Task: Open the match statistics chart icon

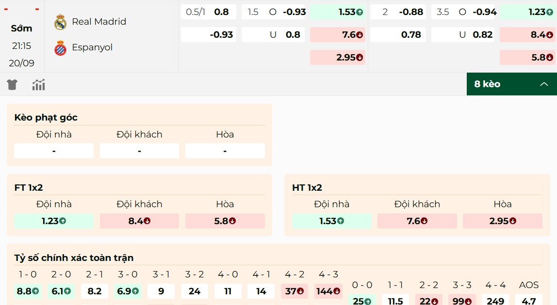Action: 39,85
